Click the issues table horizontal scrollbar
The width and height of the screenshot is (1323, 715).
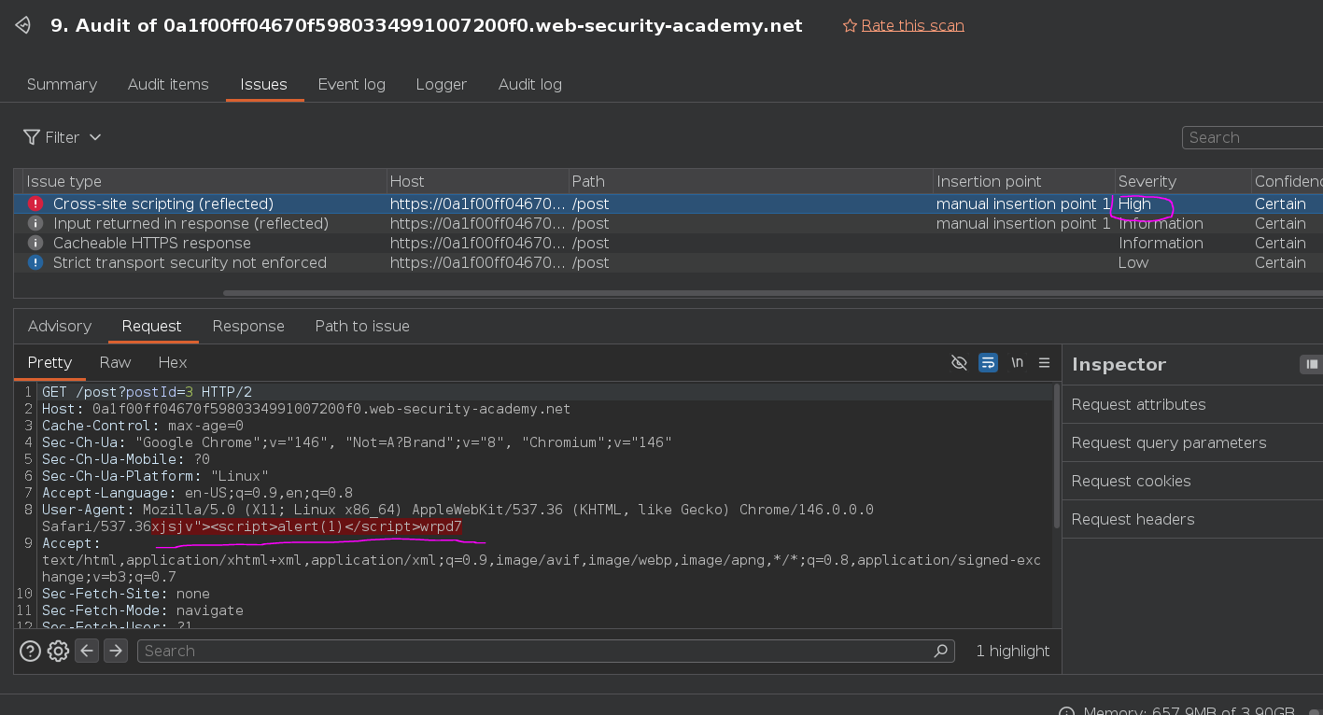pos(772,293)
